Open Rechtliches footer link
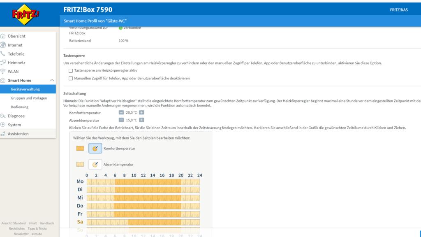This screenshot has height=237, width=421. click(16, 229)
